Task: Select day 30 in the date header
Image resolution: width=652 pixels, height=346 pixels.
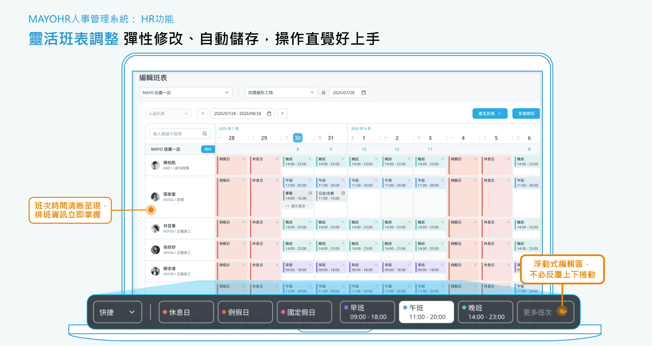Action: (297, 138)
